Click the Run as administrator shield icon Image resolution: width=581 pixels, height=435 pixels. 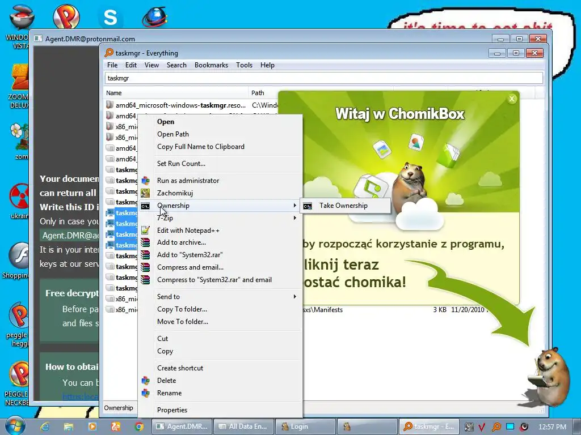[x=146, y=181]
